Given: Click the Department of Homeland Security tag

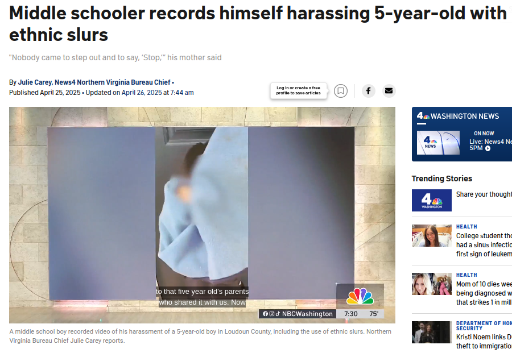Looking at the screenshot, I should (484, 326).
